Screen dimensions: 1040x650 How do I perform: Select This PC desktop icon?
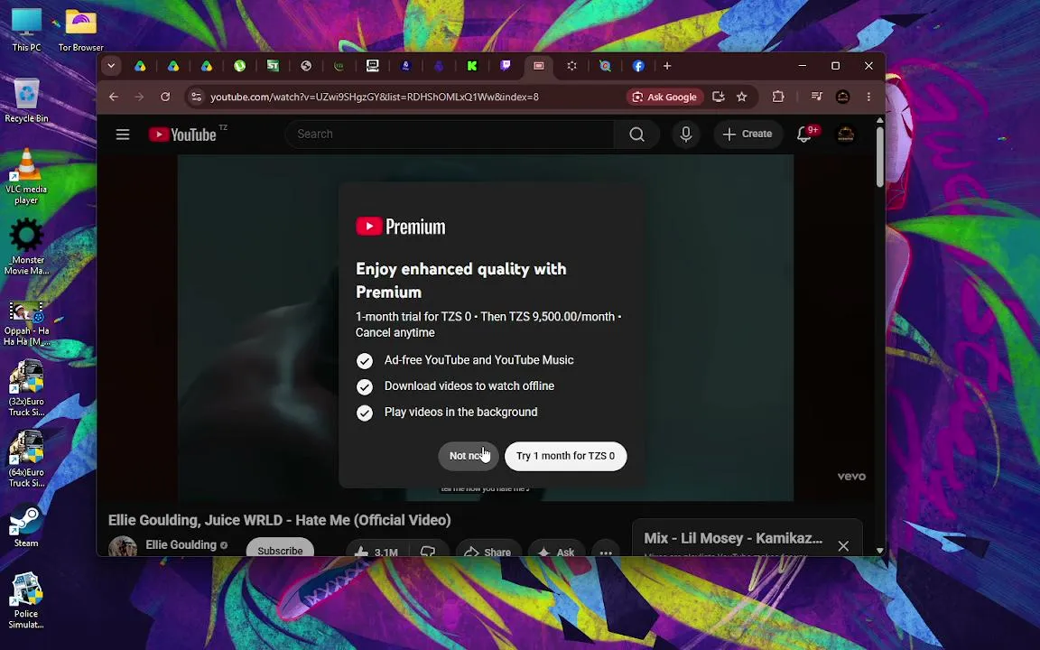click(26, 30)
